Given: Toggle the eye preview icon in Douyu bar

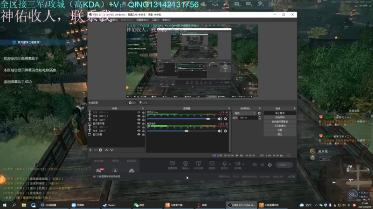Looking at the screenshot, I should (x=262, y=165).
